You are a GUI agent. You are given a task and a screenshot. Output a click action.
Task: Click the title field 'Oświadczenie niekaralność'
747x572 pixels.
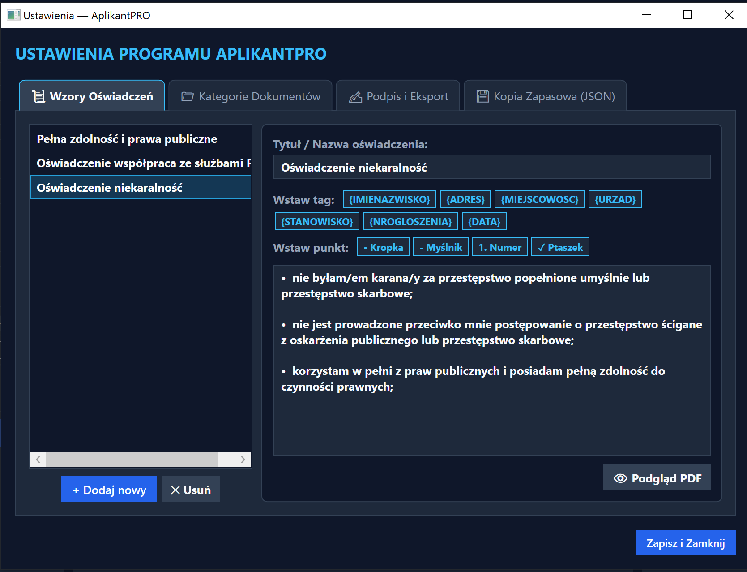491,167
